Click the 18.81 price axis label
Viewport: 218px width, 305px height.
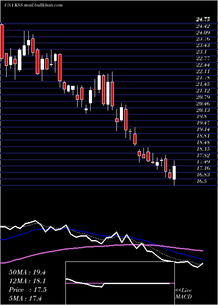pos(203,136)
